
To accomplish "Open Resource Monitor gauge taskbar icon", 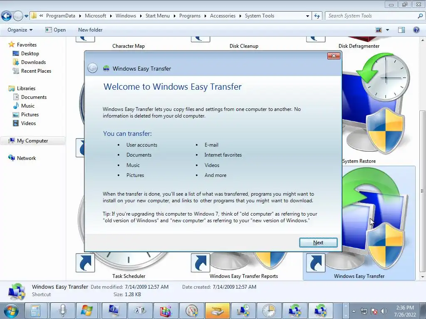I will (191, 311).
